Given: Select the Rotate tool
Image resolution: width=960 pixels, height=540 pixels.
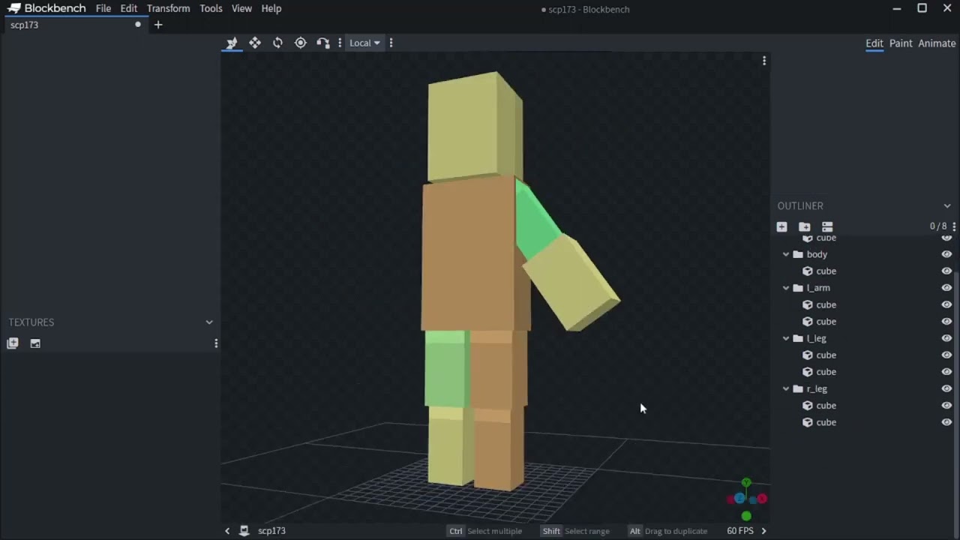Looking at the screenshot, I should click(277, 43).
